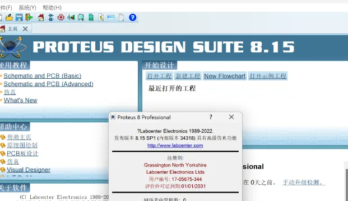
Task: Open the PCB板设计 help link
Action: (x=22, y=154)
